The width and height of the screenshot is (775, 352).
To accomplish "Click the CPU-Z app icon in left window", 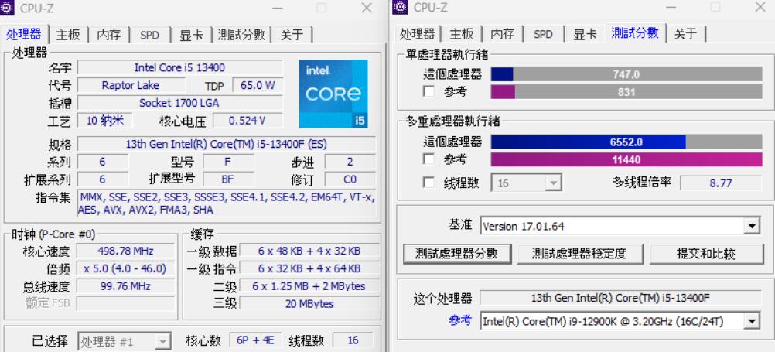I will [6, 7].
